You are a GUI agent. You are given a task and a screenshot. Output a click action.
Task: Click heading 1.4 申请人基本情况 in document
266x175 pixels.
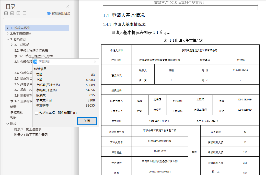pos(124,15)
